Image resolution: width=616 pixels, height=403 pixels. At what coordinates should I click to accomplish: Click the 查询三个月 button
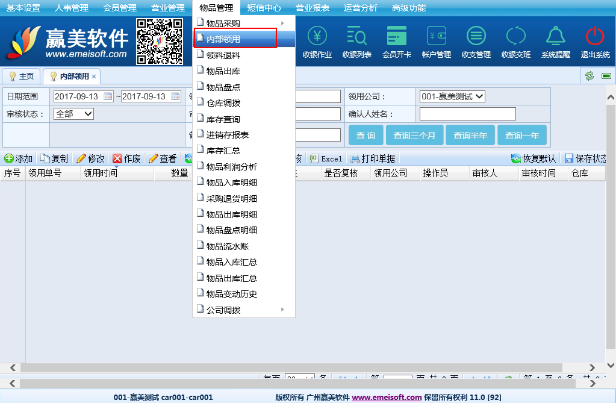pyautogui.click(x=414, y=136)
